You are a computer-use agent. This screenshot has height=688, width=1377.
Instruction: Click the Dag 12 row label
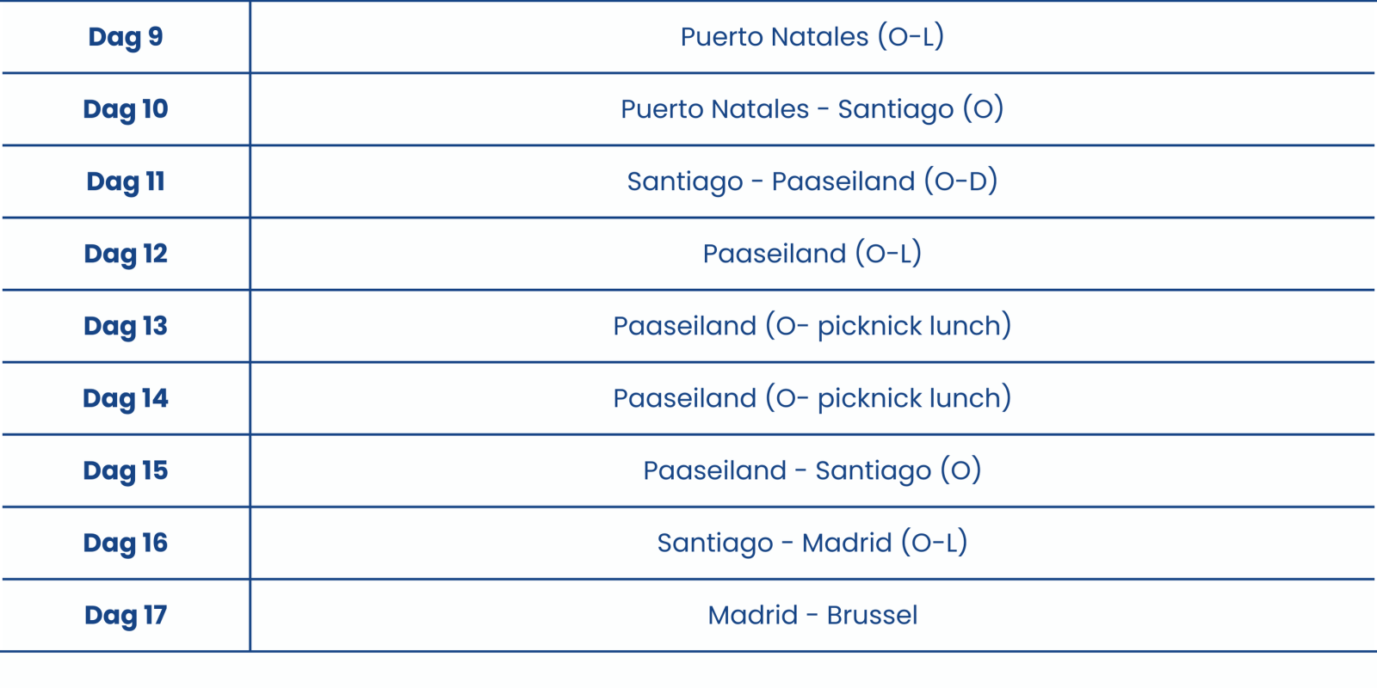(126, 254)
